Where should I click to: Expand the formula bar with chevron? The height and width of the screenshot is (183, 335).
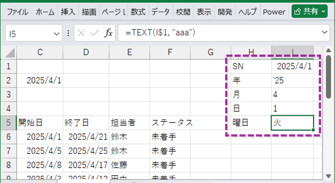[x=325, y=32]
